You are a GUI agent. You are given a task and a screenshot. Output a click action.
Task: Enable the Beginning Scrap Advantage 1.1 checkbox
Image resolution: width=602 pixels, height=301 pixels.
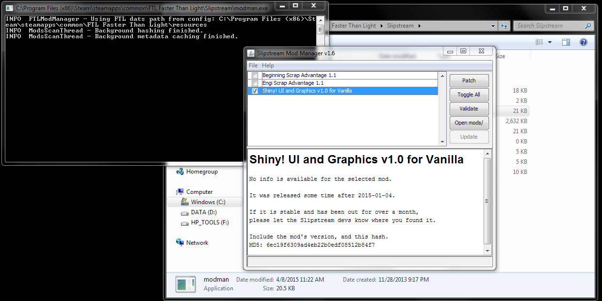click(255, 76)
